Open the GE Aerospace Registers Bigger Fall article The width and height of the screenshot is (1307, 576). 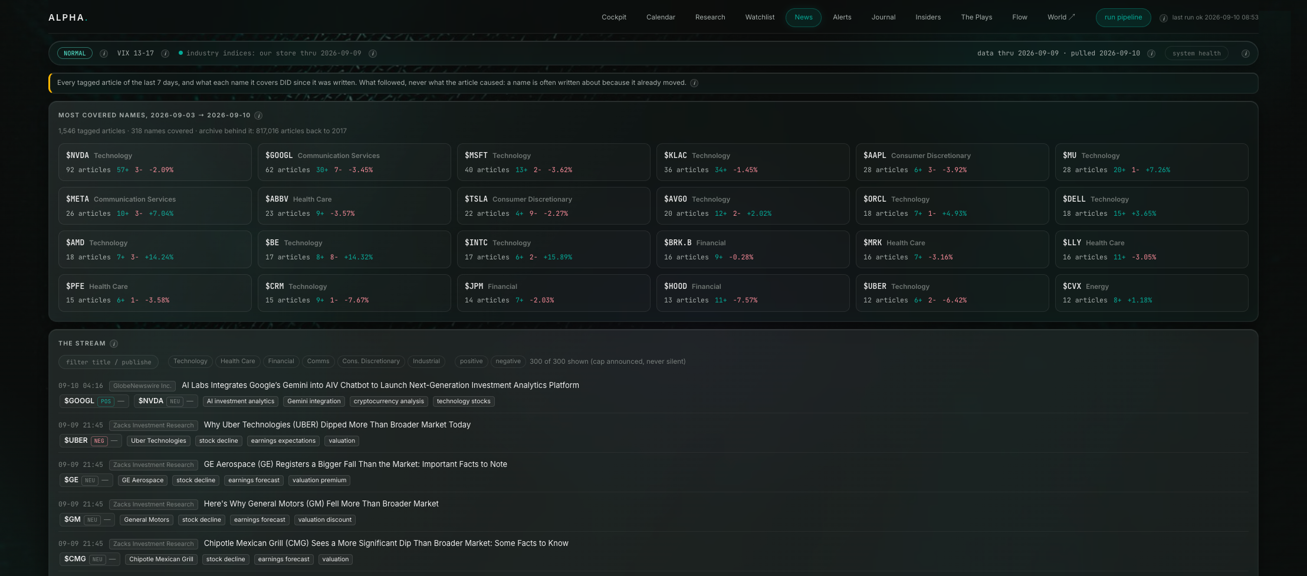point(356,465)
